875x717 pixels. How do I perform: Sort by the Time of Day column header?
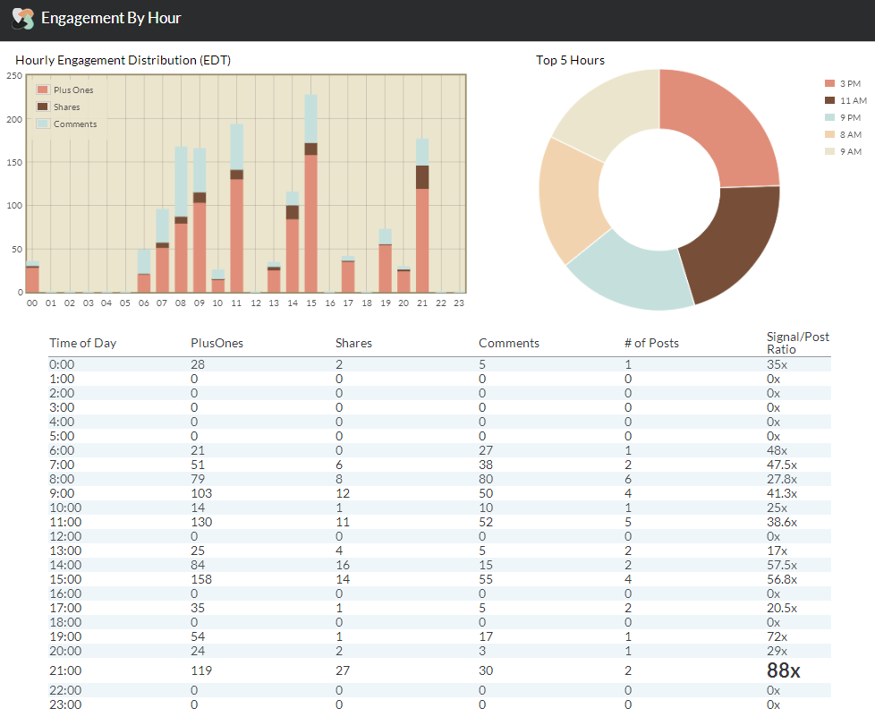coord(82,343)
